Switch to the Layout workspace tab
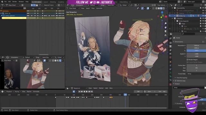 [46, 2]
